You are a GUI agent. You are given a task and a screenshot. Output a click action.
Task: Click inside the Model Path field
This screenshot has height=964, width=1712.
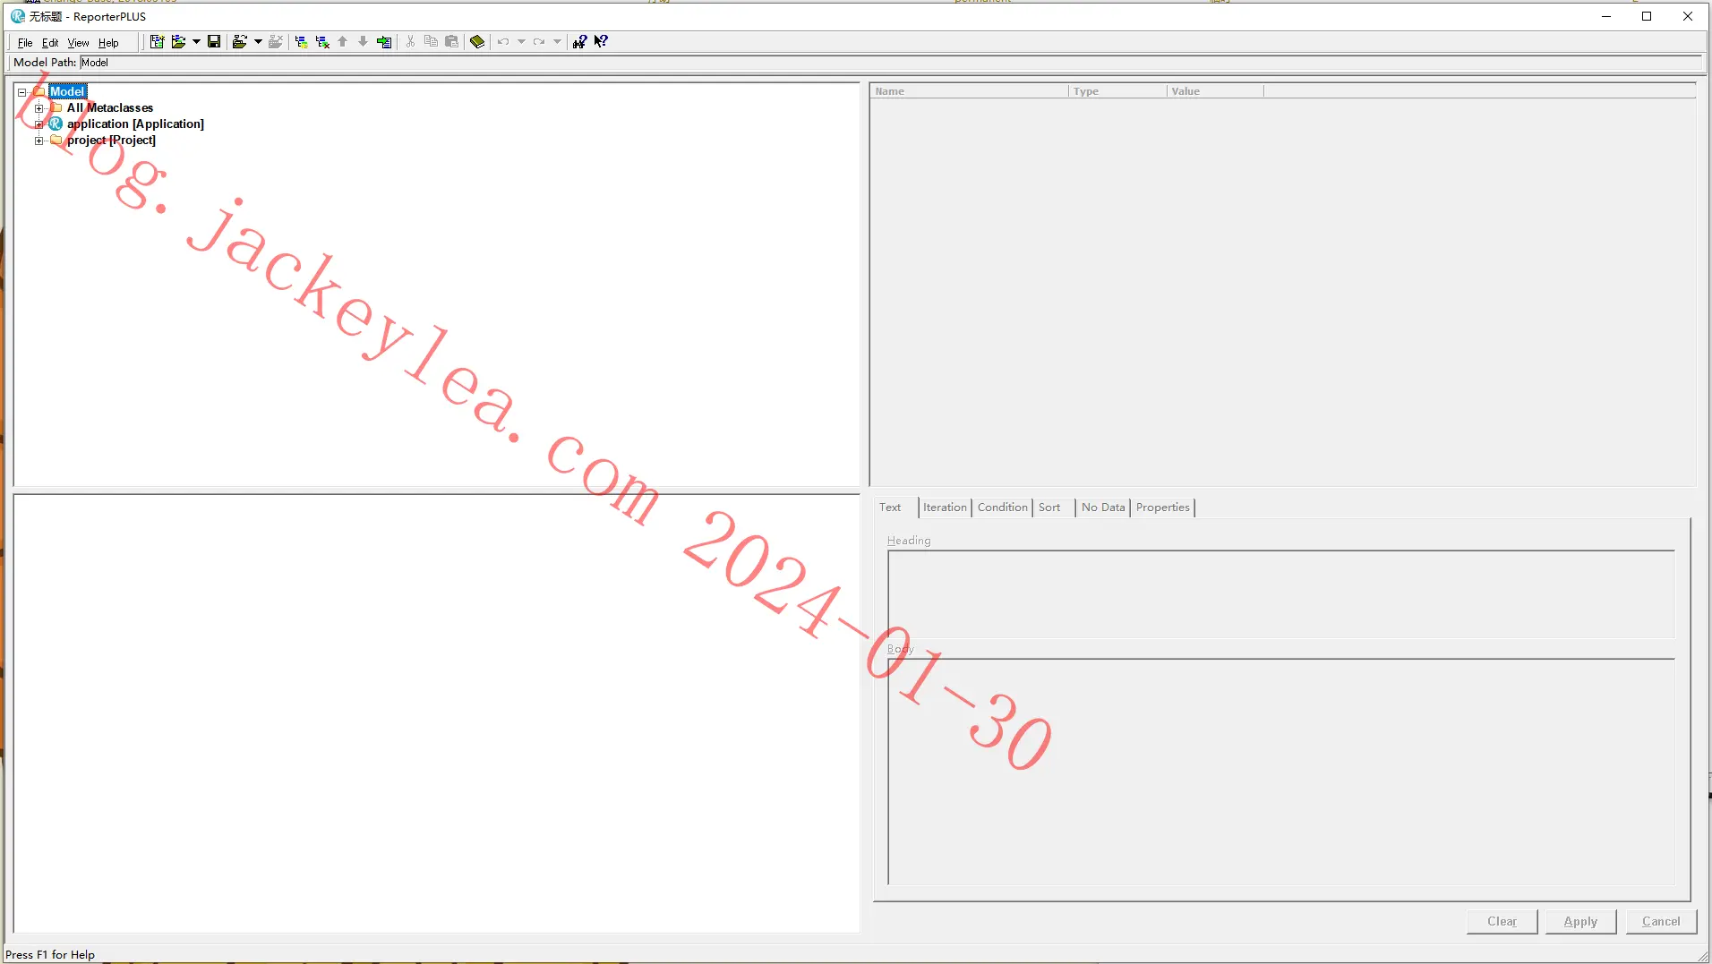[890, 63]
